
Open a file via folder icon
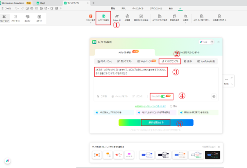click(32, 8)
